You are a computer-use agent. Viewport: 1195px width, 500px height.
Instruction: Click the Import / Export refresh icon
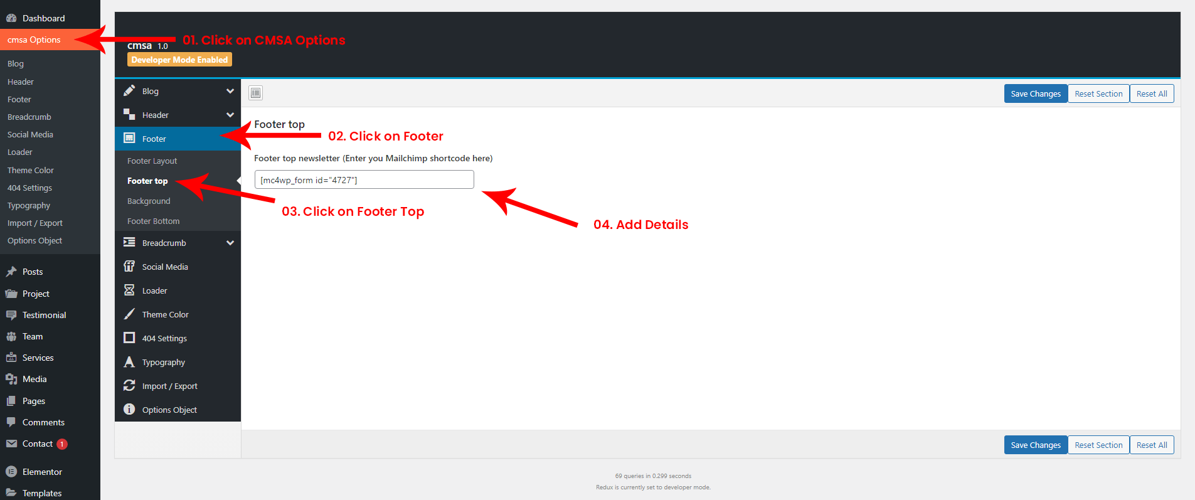[129, 386]
